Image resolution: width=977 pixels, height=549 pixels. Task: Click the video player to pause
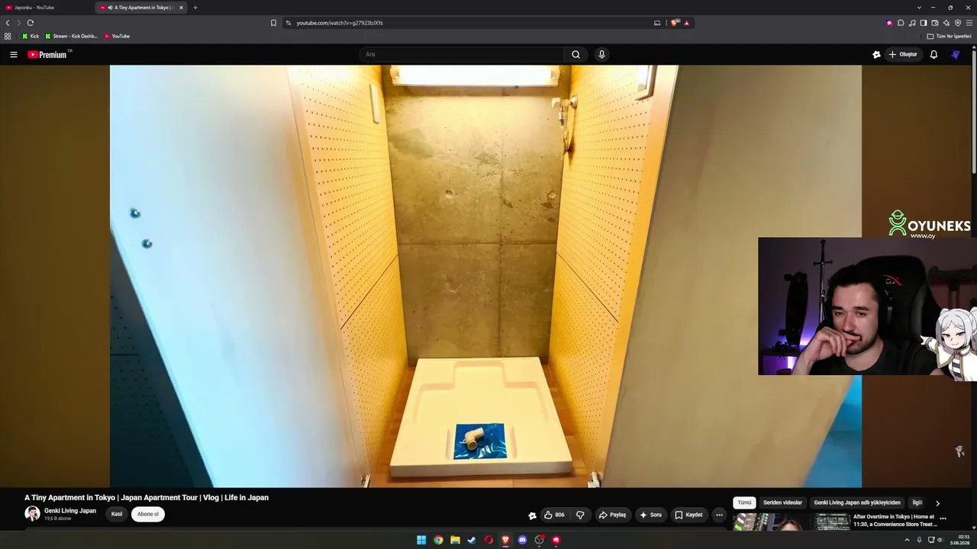(485, 276)
